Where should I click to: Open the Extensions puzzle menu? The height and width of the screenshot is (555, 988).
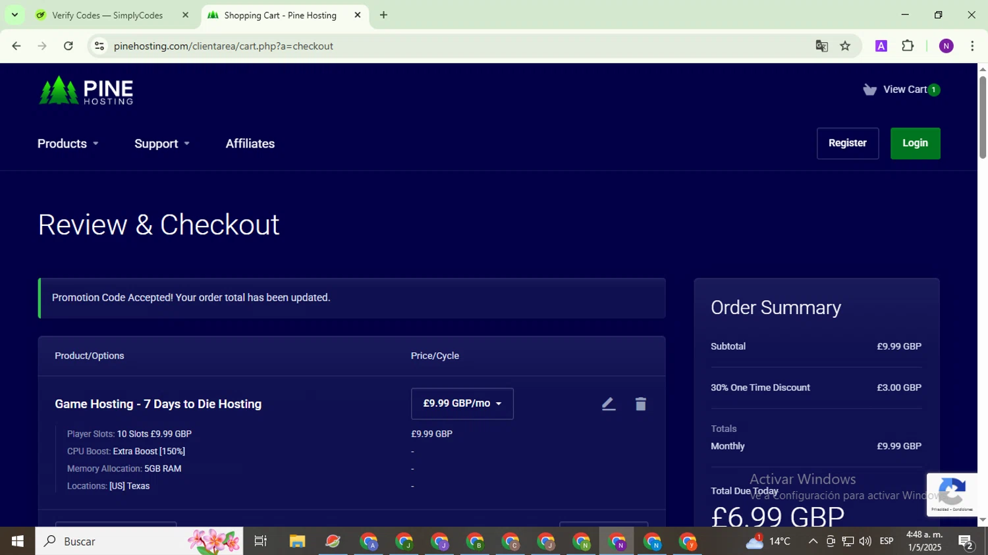(908, 46)
